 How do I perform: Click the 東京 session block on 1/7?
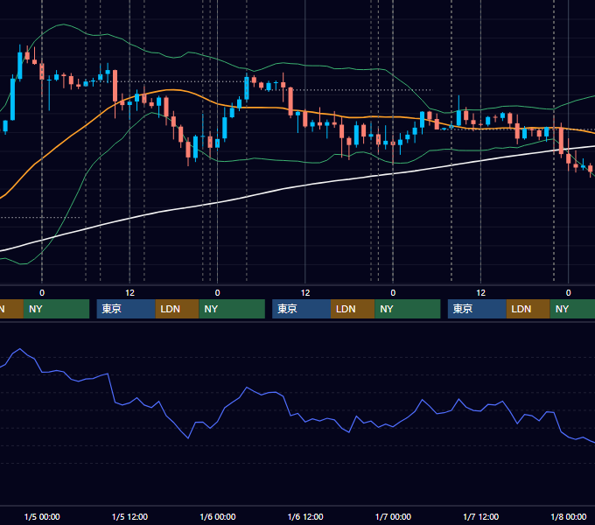477,309
